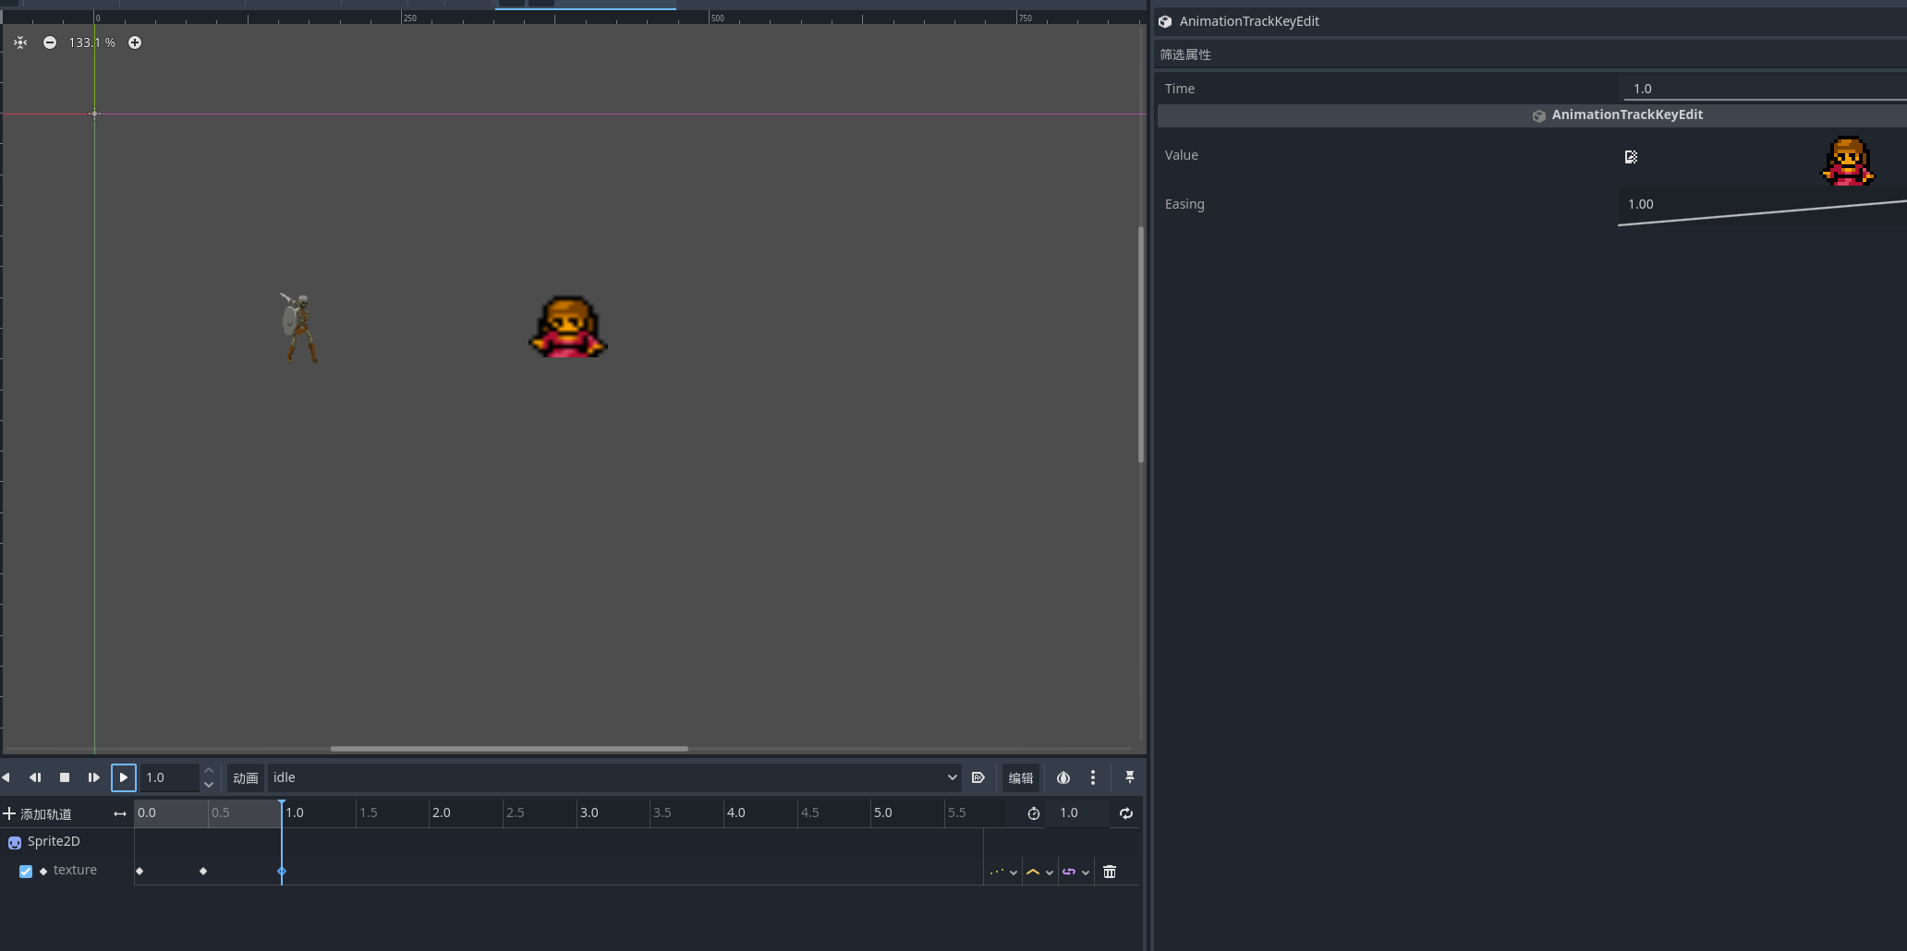
Task: Toggle the texture track enabled checkbox
Action: (26, 871)
